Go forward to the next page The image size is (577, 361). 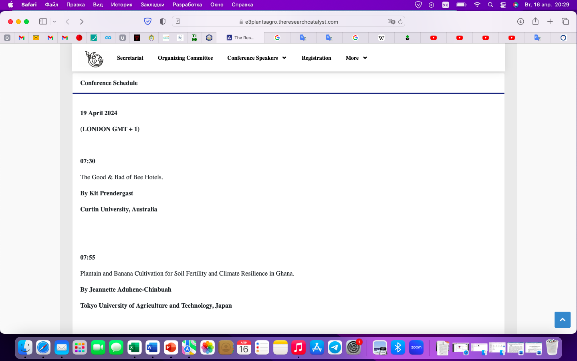[x=82, y=21]
